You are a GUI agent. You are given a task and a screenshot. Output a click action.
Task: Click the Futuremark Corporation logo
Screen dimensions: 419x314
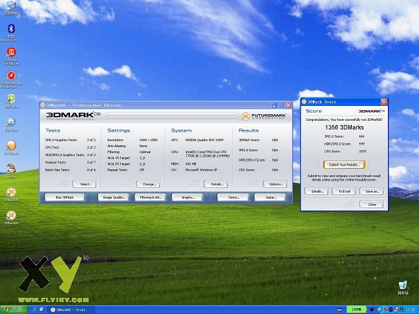[263, 116]
